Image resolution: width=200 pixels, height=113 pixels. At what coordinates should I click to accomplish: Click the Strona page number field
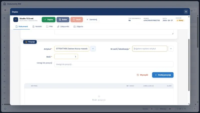[x=152, y=109]
